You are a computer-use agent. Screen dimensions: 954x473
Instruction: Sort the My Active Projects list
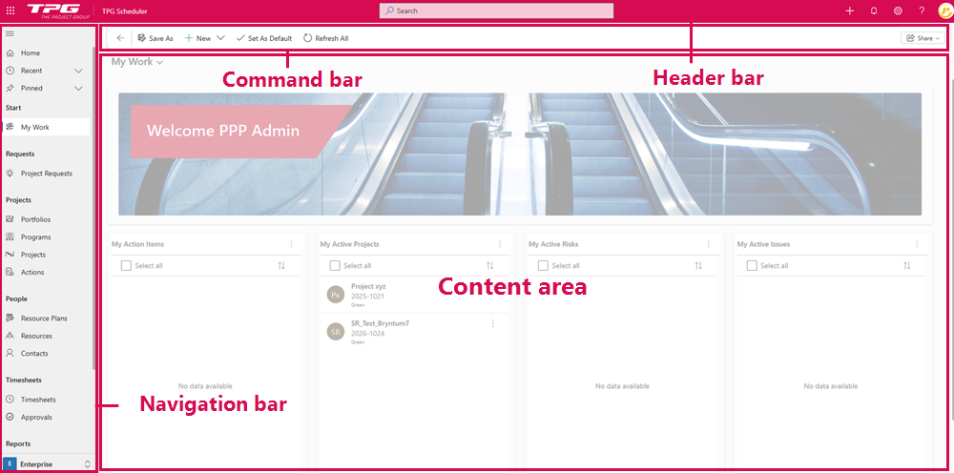(x=489, y=266)
